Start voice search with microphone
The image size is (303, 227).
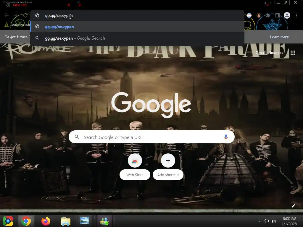pos(226,137)
